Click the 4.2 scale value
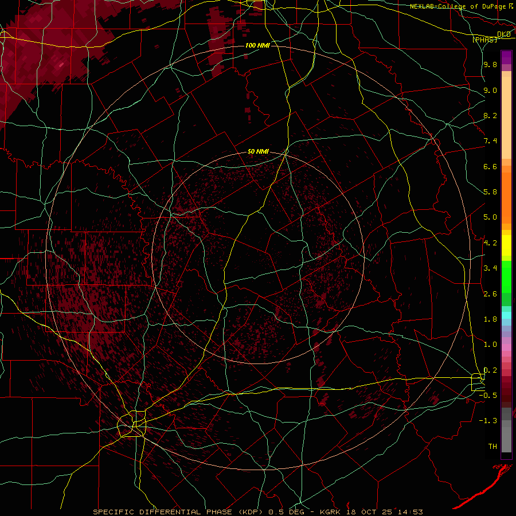The height and width of the screenshot is (516, 516). [x=490, y=243]
